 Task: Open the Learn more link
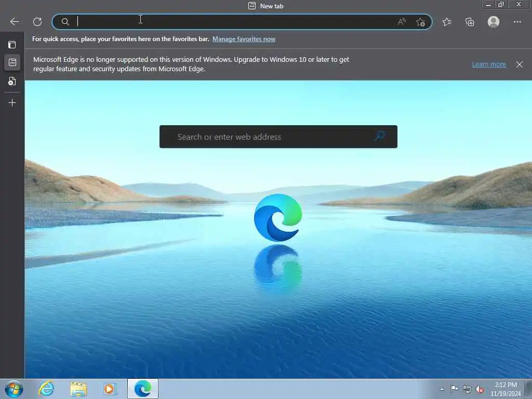(x=489, y=64)
